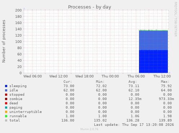Click the 200 y-axis tick label
The height and width of the screenshot is (133, 179).
click(18, 10)
